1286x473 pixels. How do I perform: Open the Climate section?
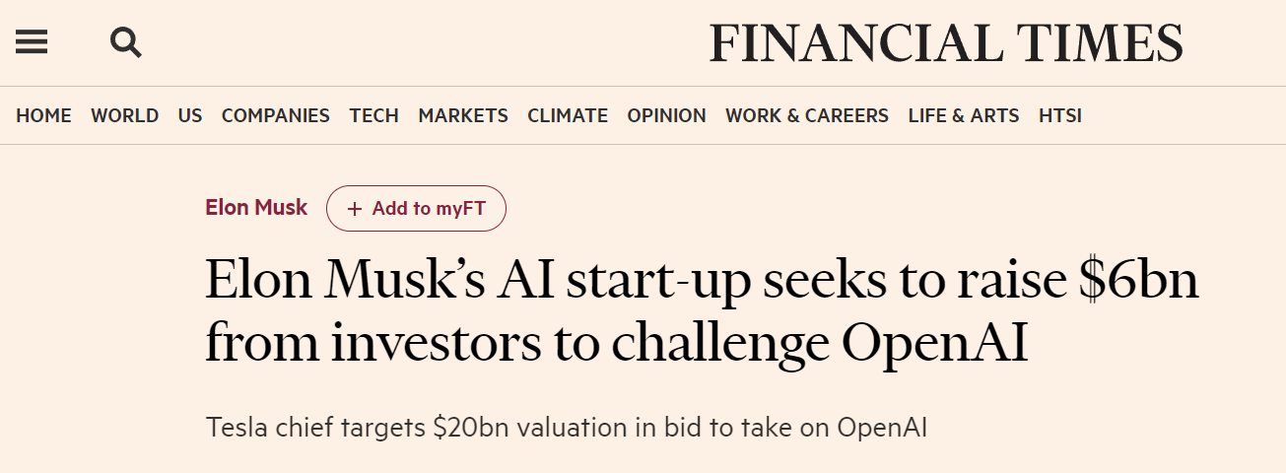pyautogui.click(x=568, y=115)
